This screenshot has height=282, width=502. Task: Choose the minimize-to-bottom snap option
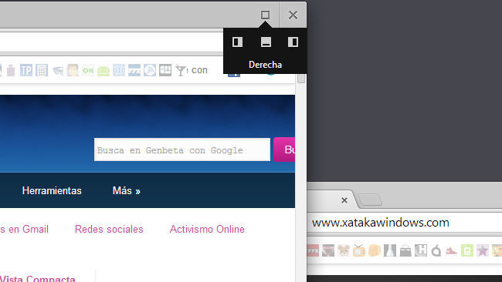pyautogui.click(x=266, y=42)
